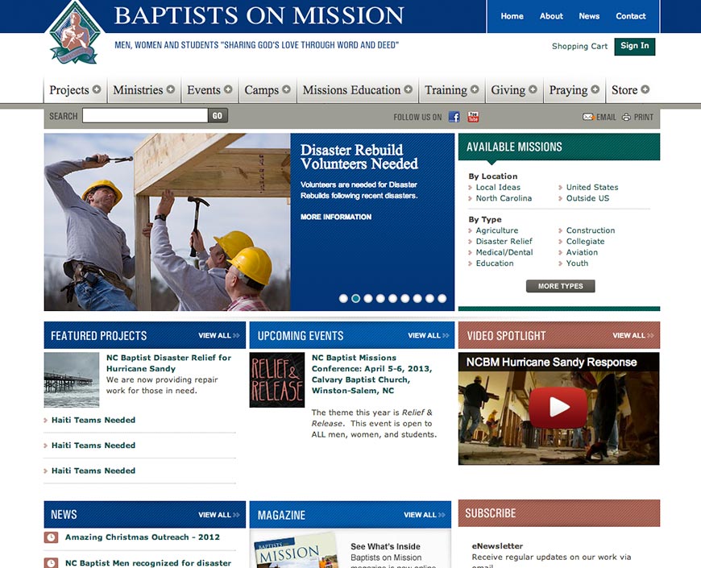Open the Construction mission type
Viewport: 701px width, 568px height.
[591, 230]
